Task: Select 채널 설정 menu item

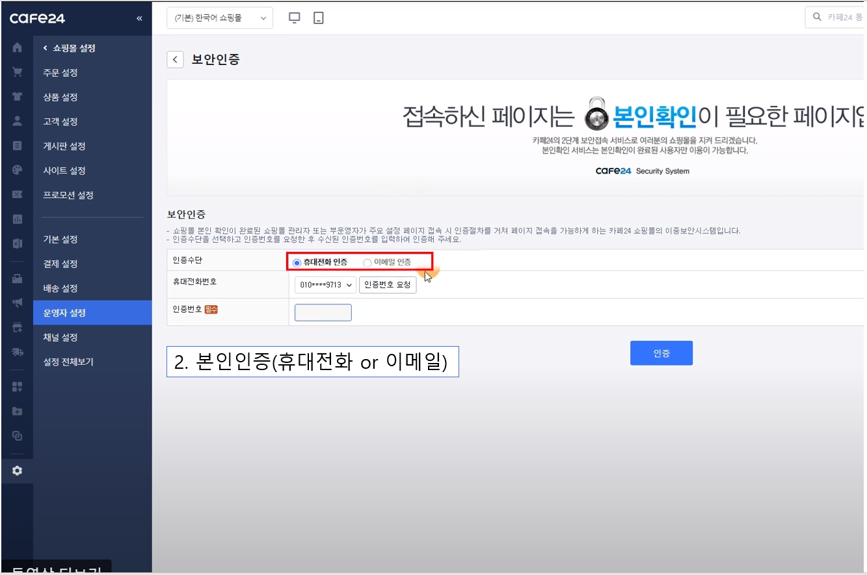Action: [x=60, y=337]
